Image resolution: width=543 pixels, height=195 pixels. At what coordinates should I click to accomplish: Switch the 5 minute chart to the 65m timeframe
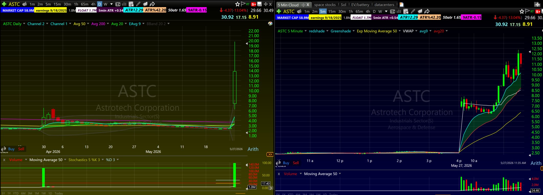tap(359, 11)
